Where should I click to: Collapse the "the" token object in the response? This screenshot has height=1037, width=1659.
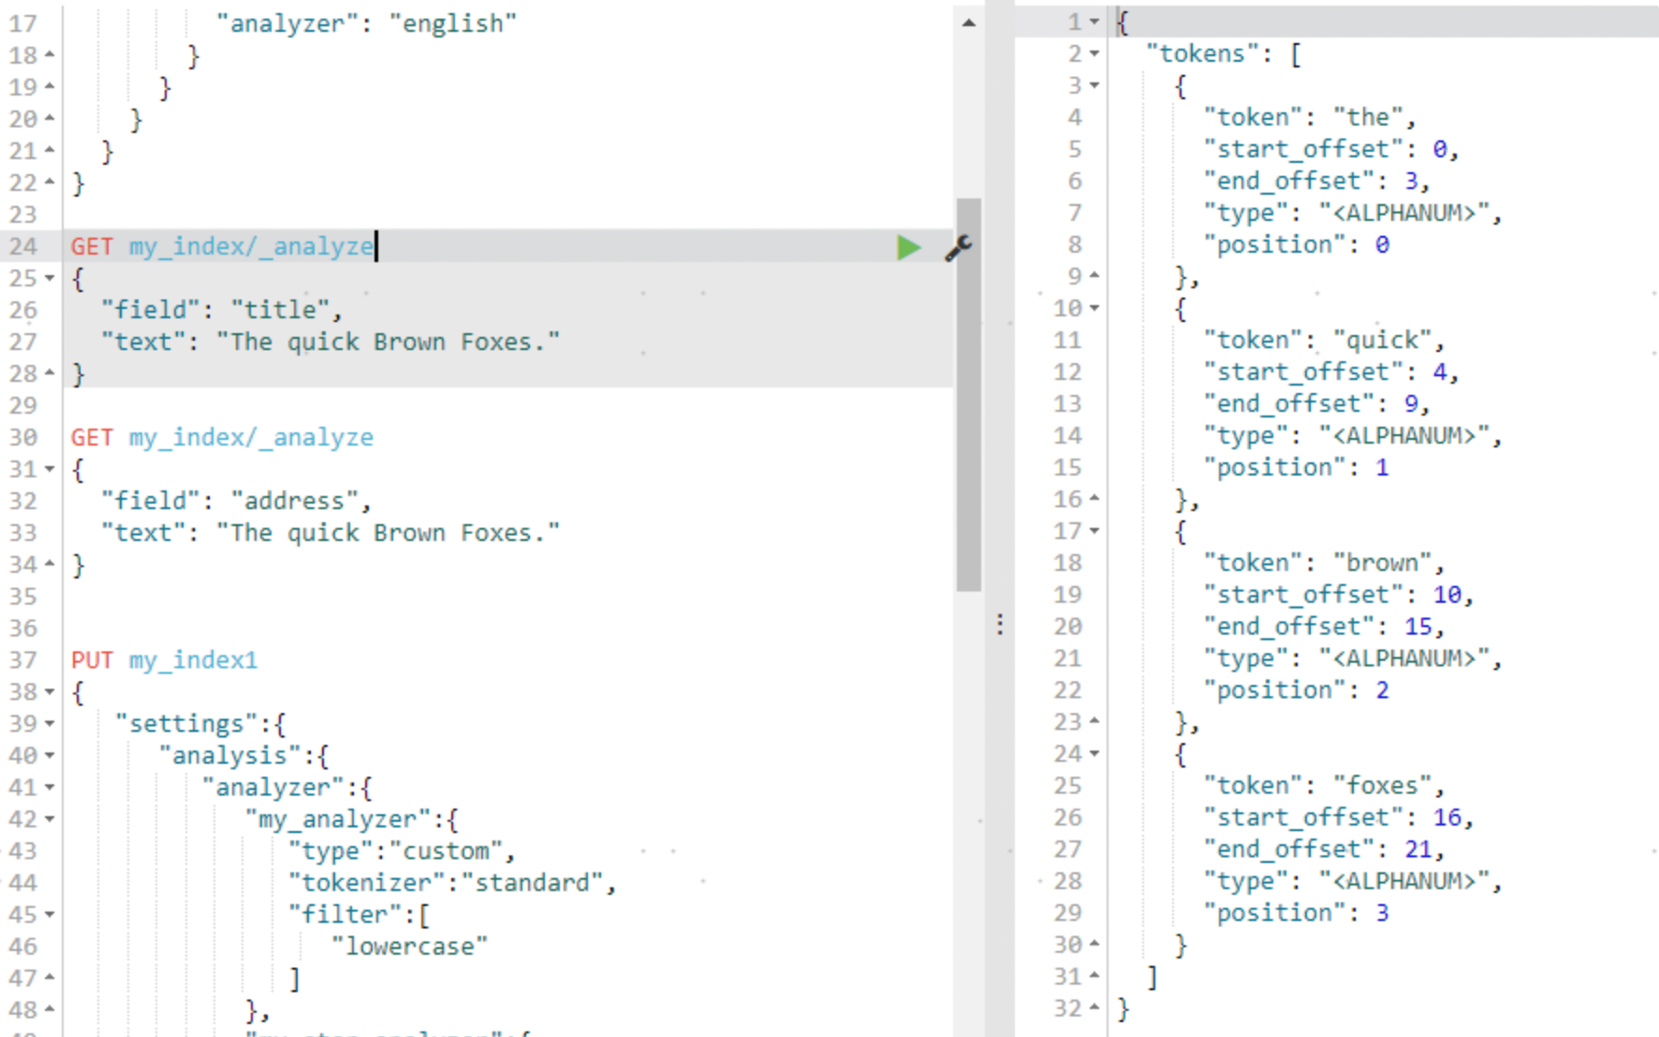[x=1094, y=85]
